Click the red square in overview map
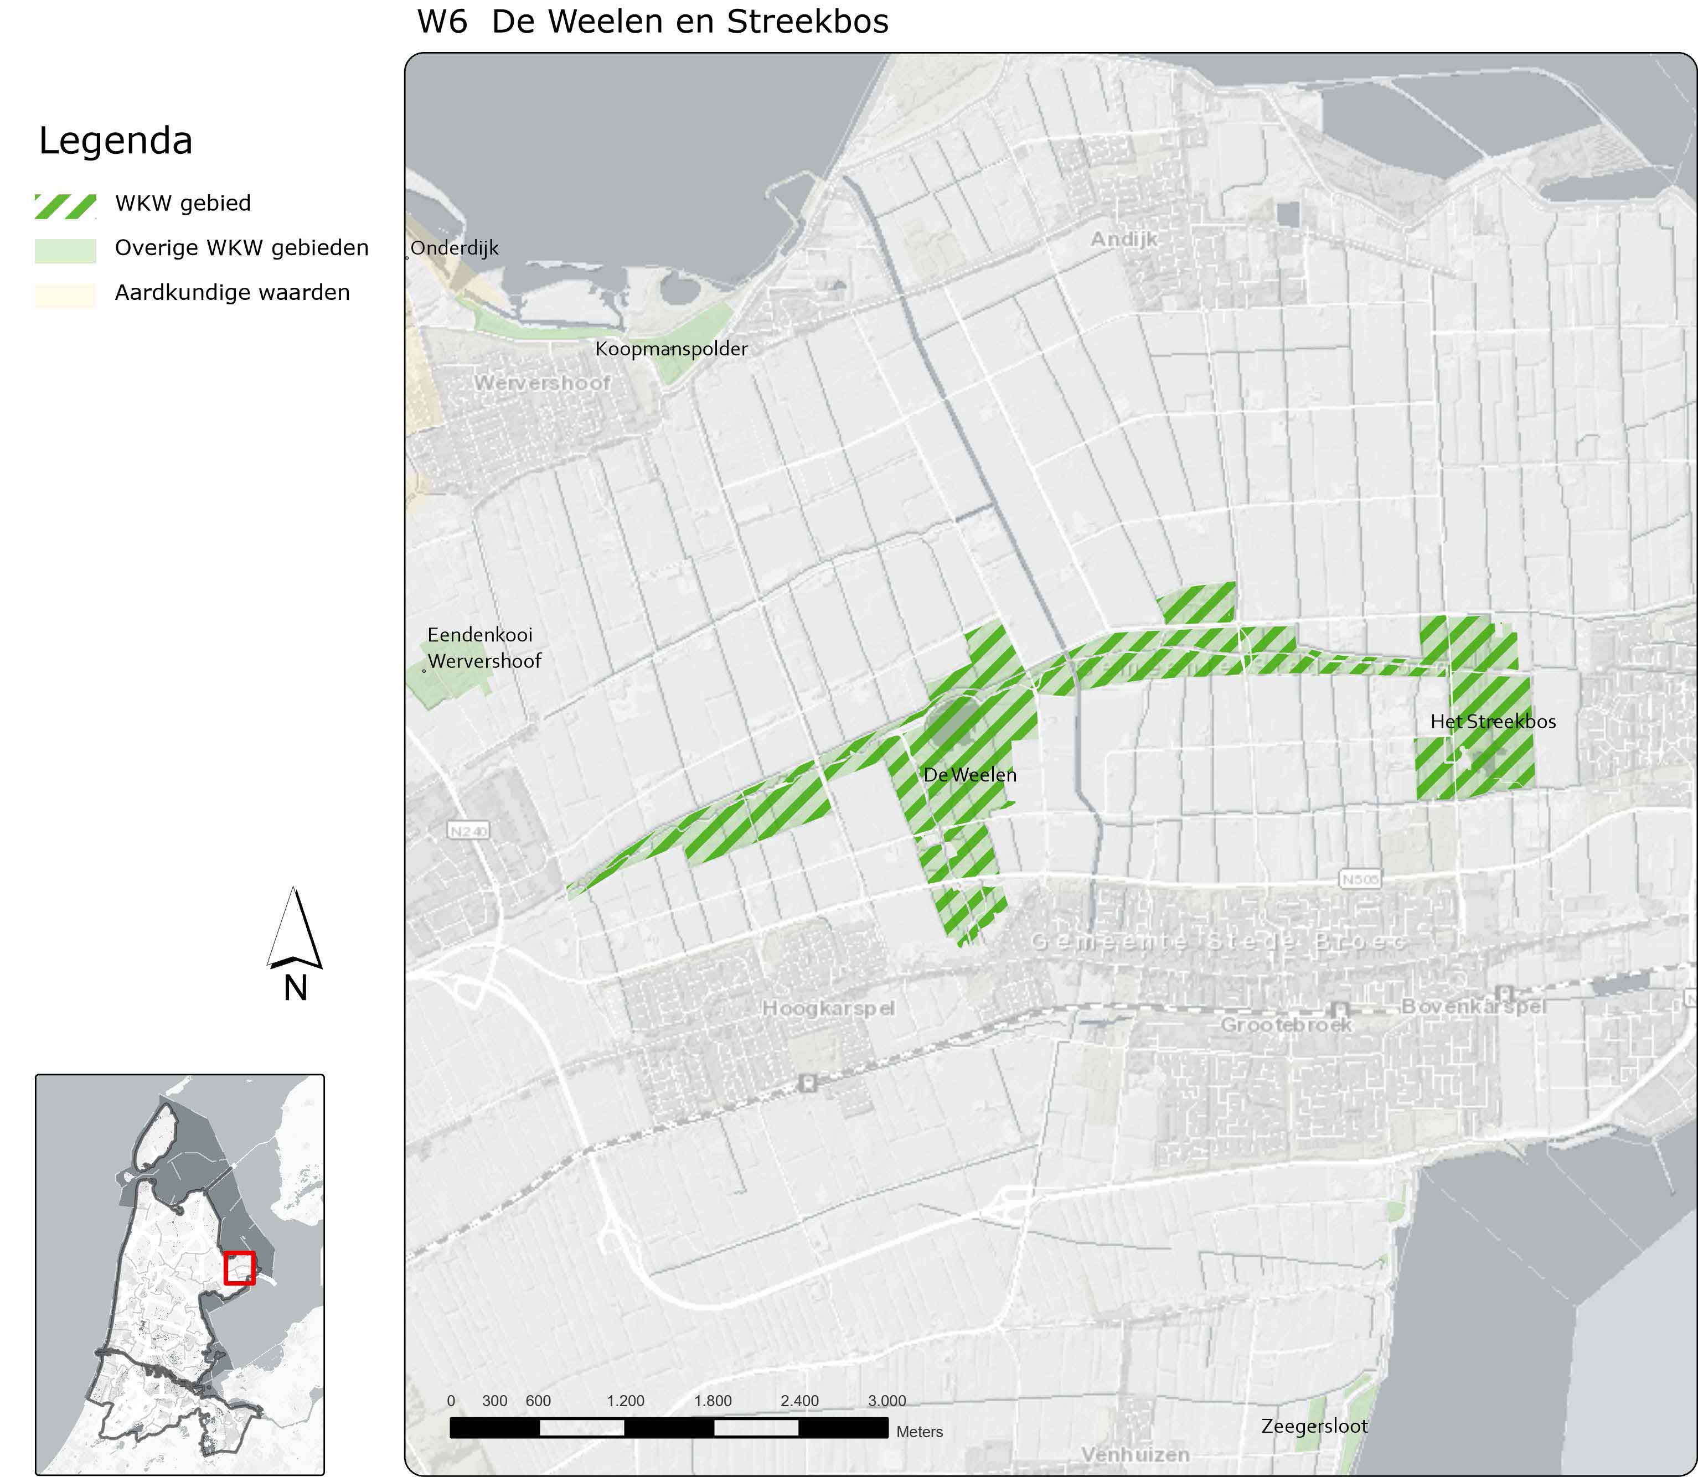Screen dimensions: 1698x1477 (239, 1268)
